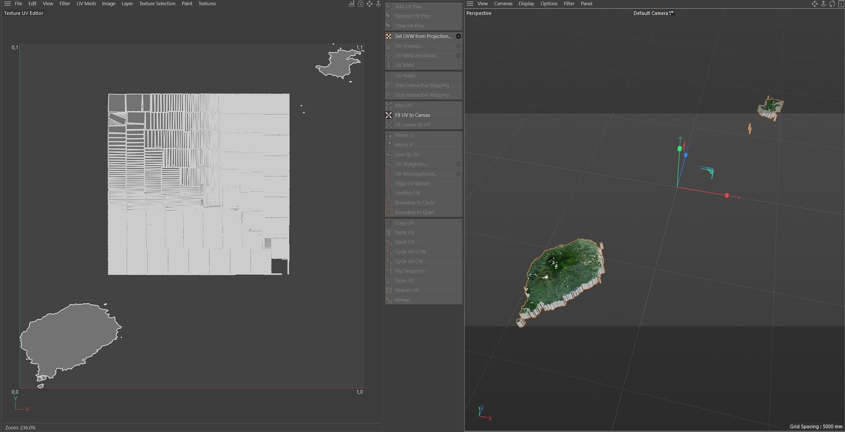Toggle the active view layout icon in the viewport
This screenshot has width=845, height=432.
click(x=840, y=3)
